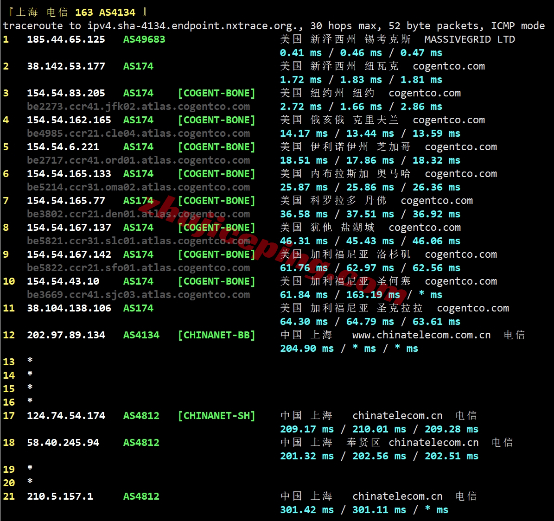554x521 pixels.
Task: Select hop number 17
Action: pos(9,415)
